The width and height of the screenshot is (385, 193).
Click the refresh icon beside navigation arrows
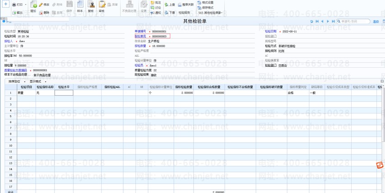click(311, 21)
